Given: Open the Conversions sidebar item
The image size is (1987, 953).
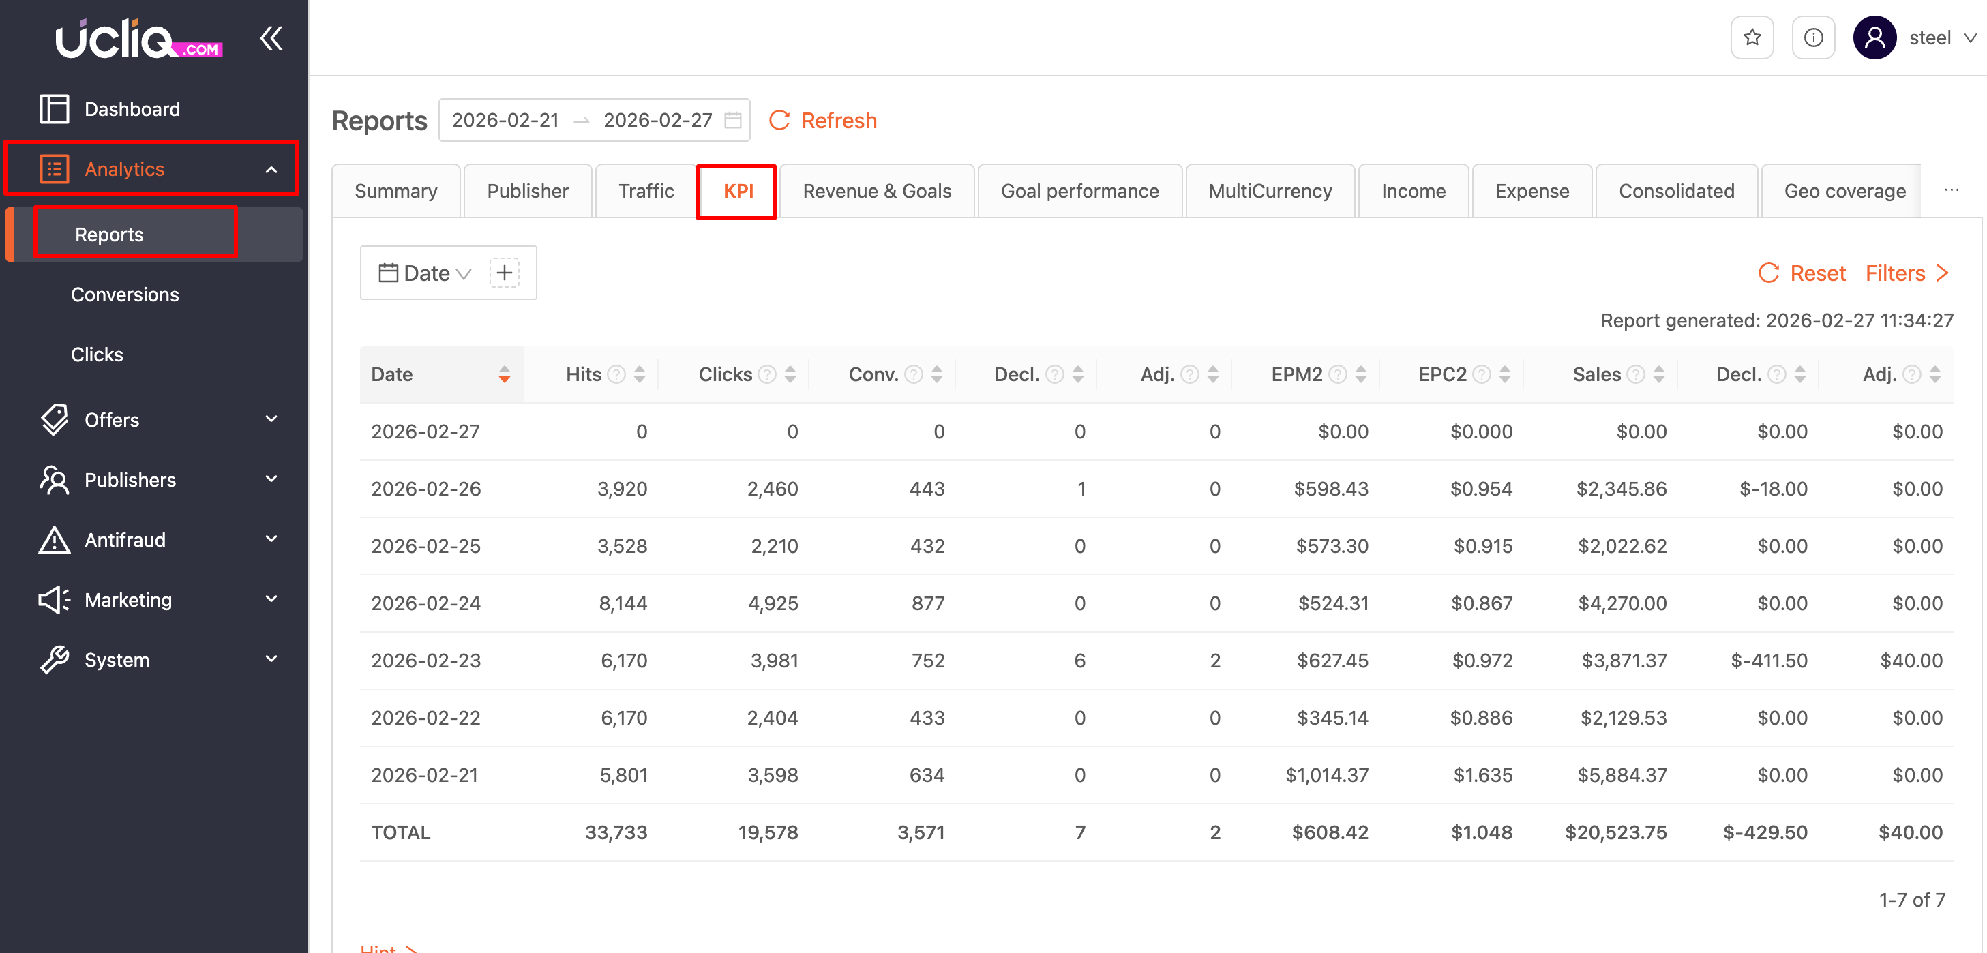Looking at the screenshot, I should pyautogui.click(x=125, y=294).
